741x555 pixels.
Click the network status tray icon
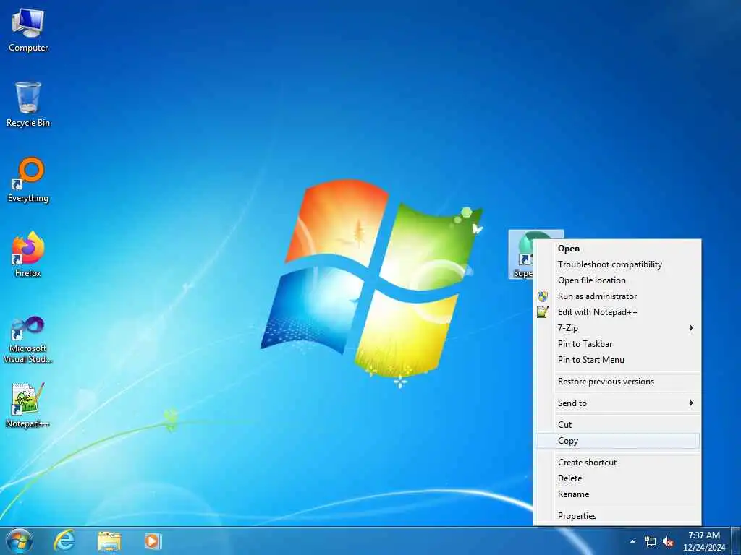point(651,542)
